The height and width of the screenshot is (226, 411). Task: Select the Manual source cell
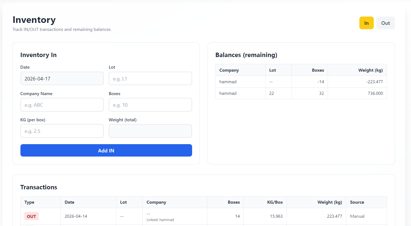(x=366, y=216)
